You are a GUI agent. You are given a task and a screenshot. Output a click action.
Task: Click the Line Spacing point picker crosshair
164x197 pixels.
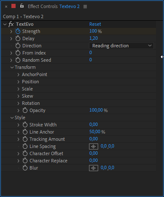click(94, 147)
